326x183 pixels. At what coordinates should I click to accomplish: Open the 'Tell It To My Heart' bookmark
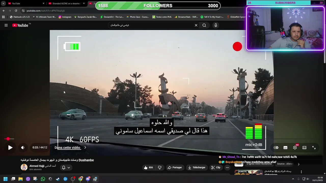click(212, 17)
